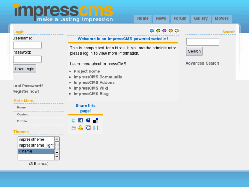The height and width of the screenshot is (187, 249).
Task: Click the Search button
Action: pos(194,51)
